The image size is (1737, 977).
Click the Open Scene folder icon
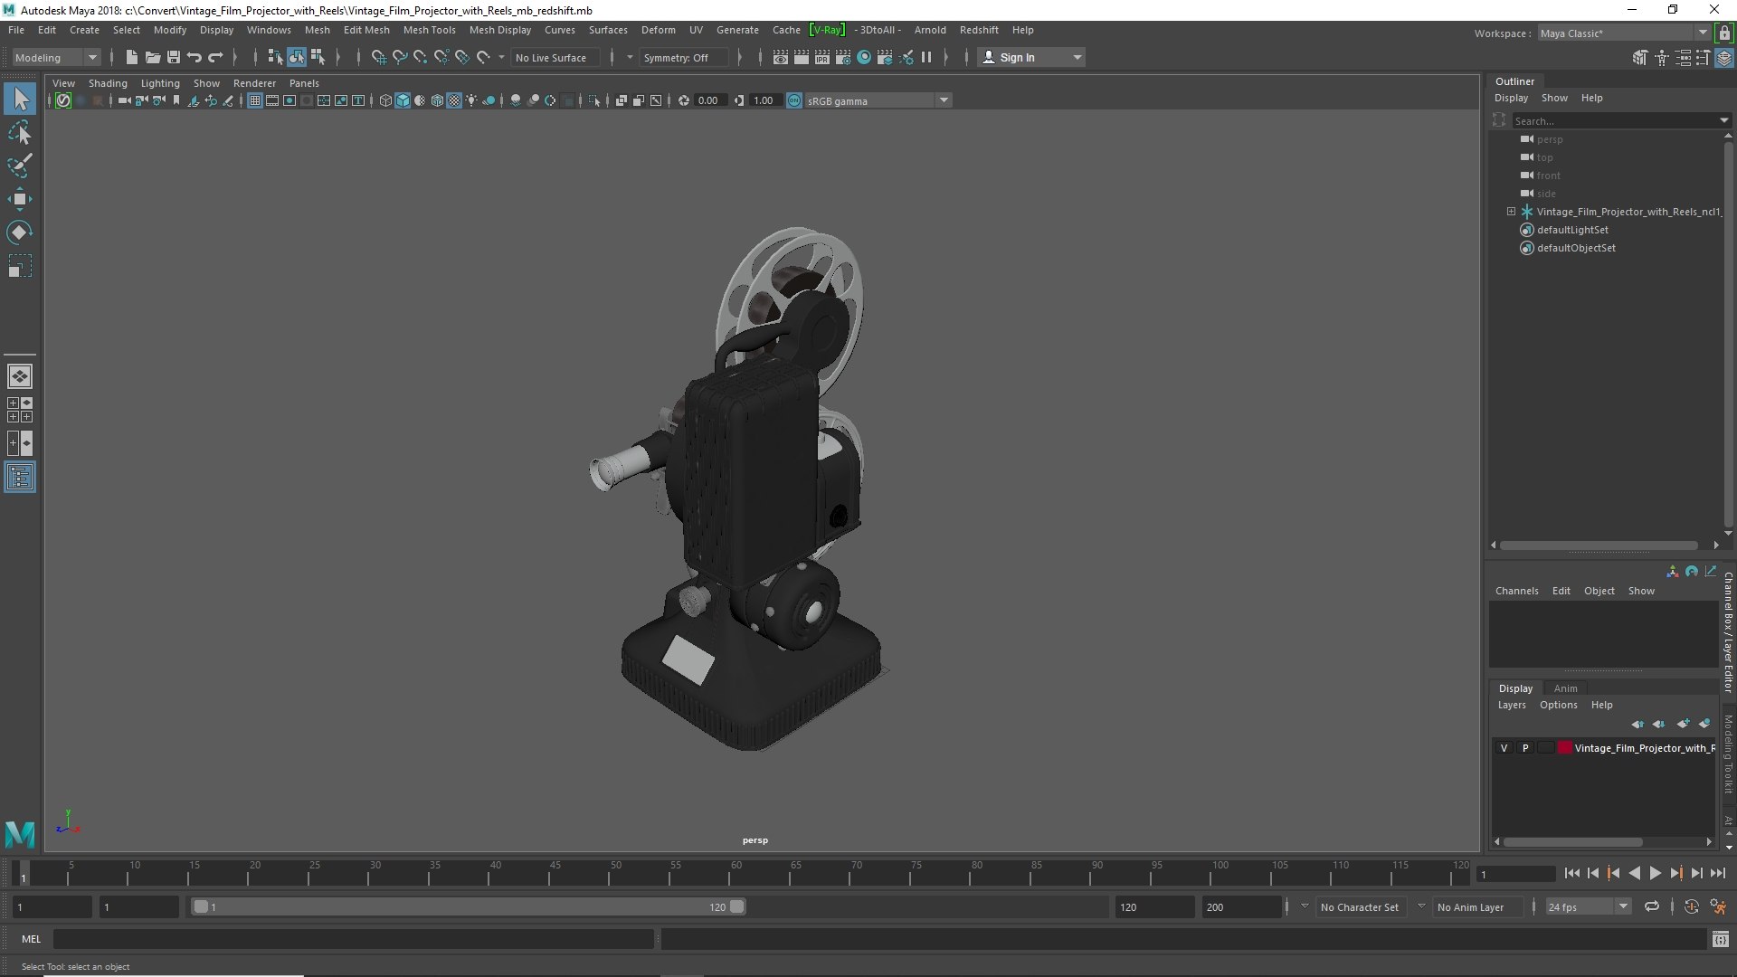pyautogui.click(x=152, y=57)
